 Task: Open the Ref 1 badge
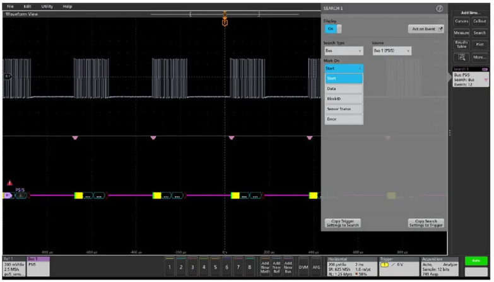pos(14,267)
